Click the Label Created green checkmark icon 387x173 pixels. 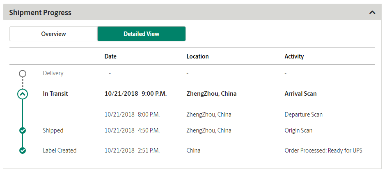[23, 151]
